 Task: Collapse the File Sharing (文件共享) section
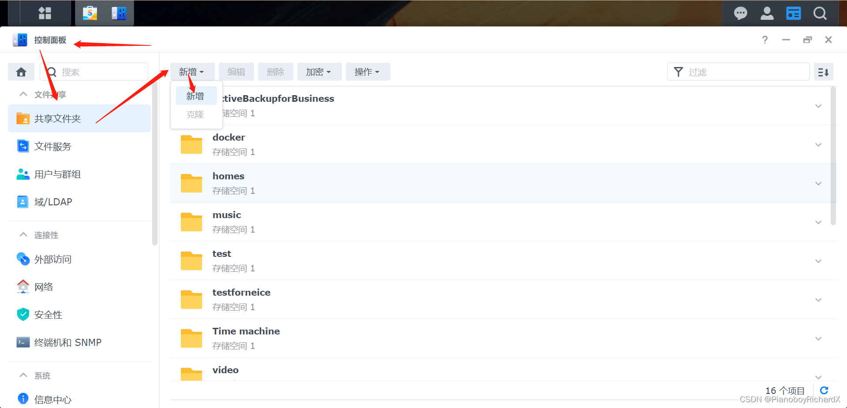pyautogui.click(x=23, y=94)
